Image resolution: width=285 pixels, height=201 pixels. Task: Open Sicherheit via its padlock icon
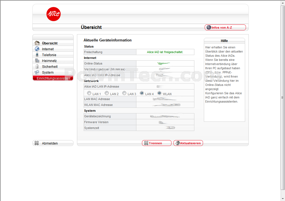(x=37, y=66)
